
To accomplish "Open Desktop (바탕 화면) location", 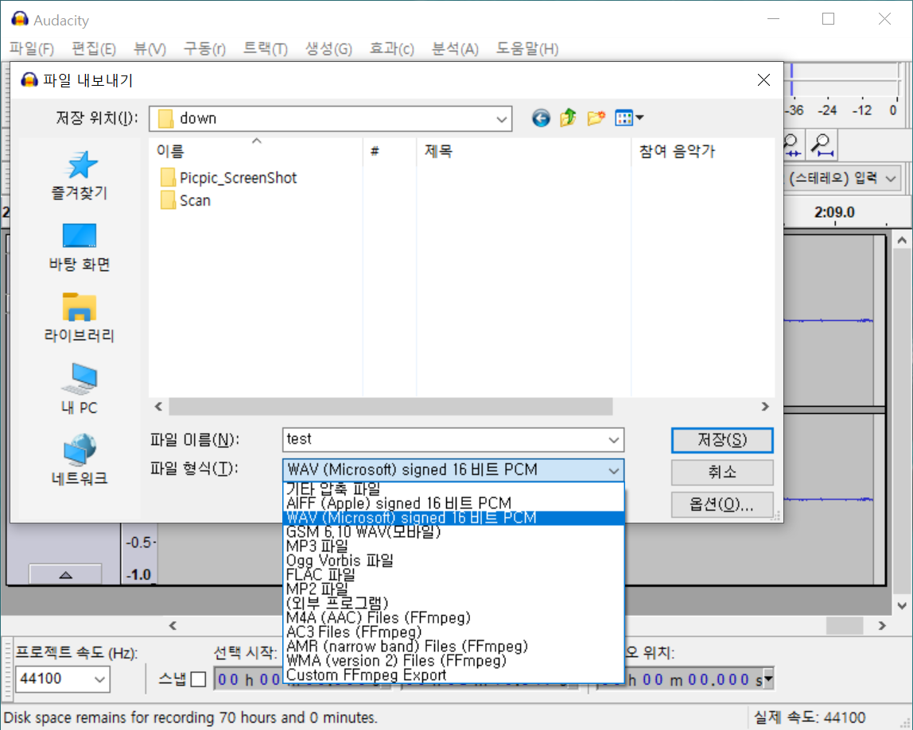I will pos(80,248).
